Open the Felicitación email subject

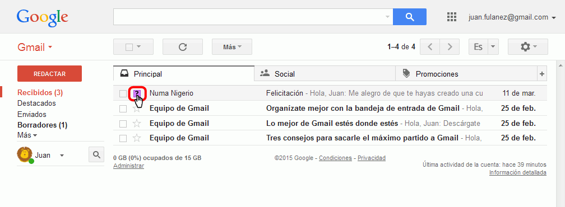click(284, 93)
